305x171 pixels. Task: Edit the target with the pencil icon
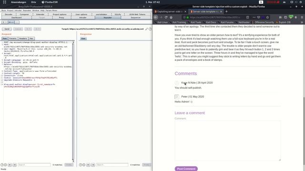tap(146, 29)
